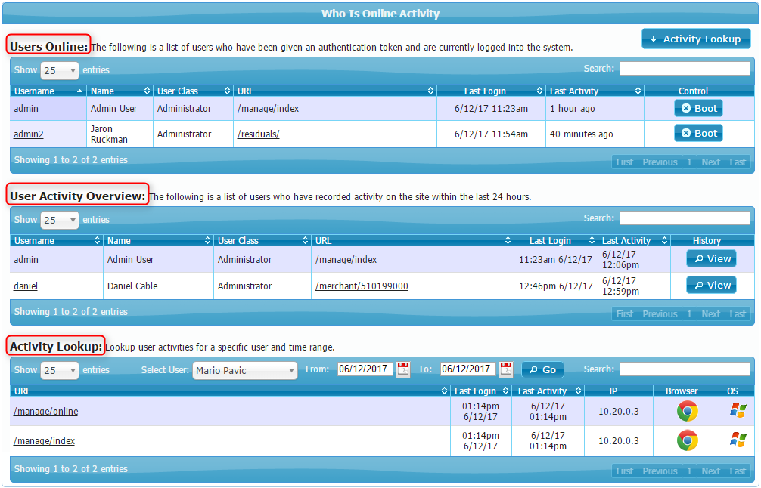Image resolution: width=761 pixels, height=488 pixels.
Task: Go to Next page in Users Online
Action: tap(710, 162)
